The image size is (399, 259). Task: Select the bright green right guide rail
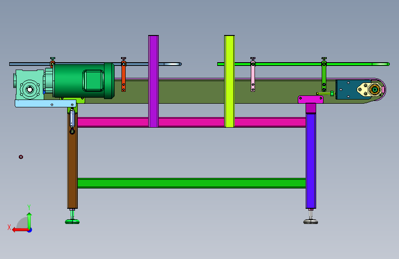(303, 64)
